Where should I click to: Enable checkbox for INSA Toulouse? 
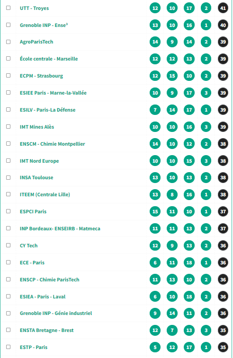point(8,178)
